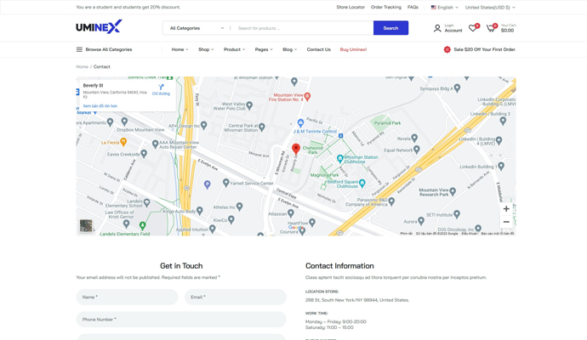Click the Buy Uminex! link
The width and height of the screenshot is (587, 340).
(353, 49)
